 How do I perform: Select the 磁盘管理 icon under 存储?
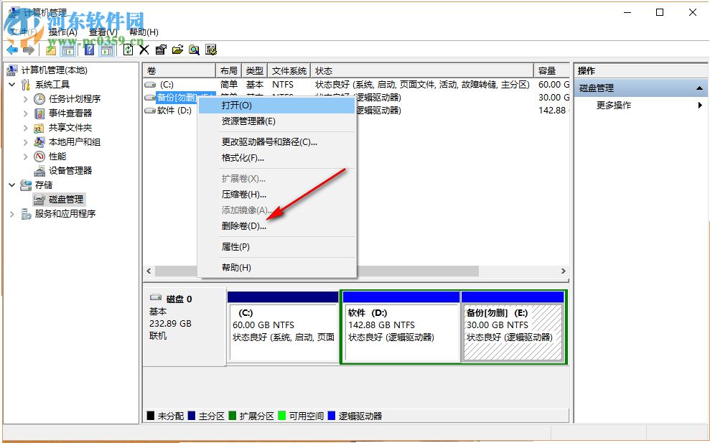coord(39,199)
